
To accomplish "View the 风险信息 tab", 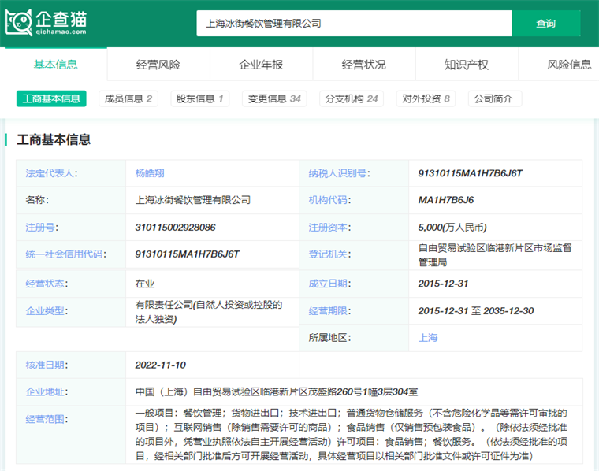I will point(569,65).
